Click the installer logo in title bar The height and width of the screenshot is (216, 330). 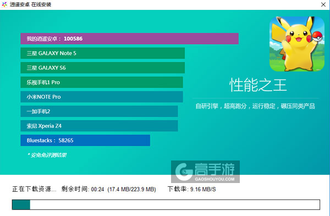coord(4,4)
